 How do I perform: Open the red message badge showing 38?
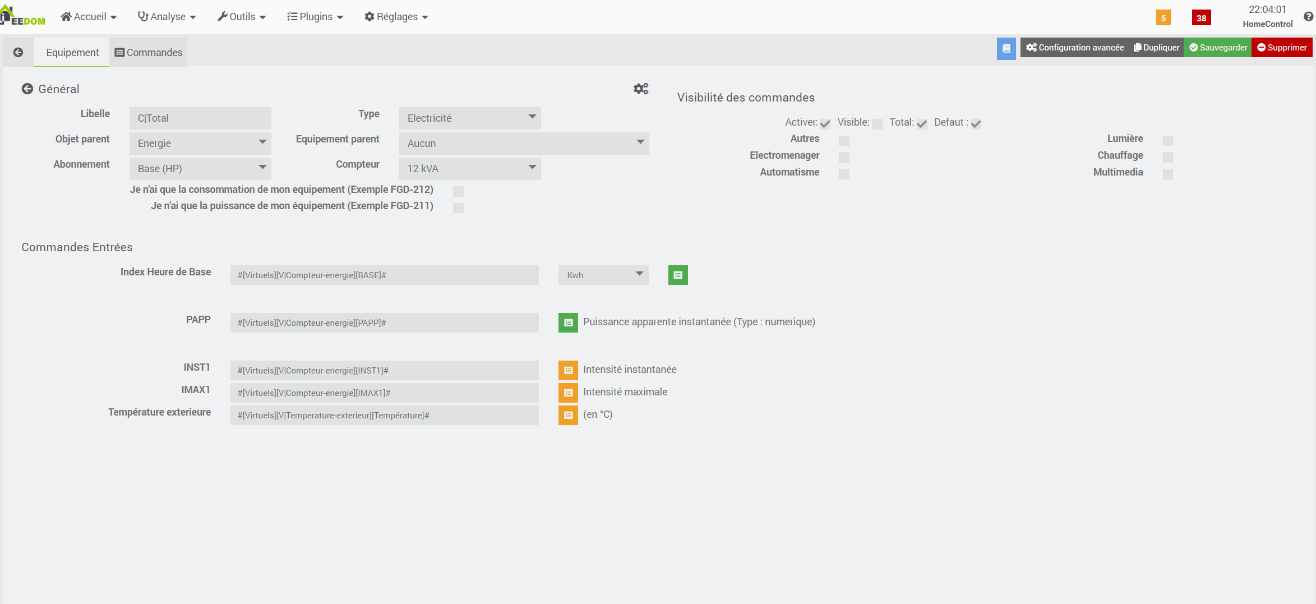(x=1202, y=18)
